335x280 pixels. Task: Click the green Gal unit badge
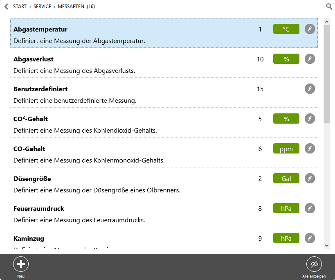tap(286, 178)
